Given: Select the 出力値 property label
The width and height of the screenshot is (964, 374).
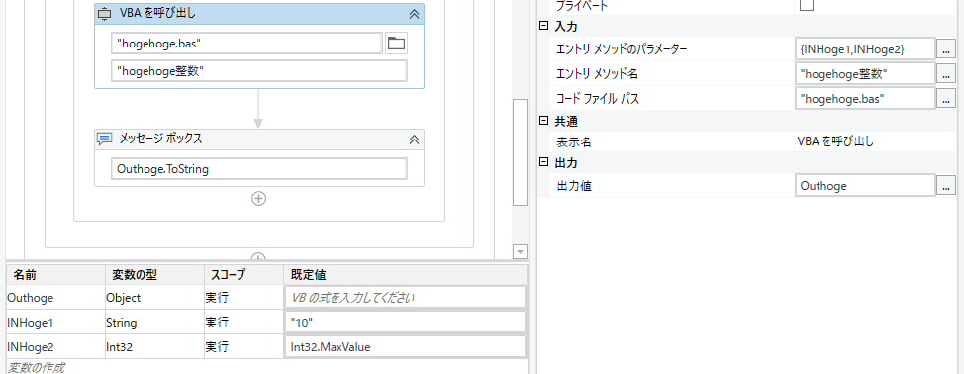Looking at the screenshot, I should [574, 185].
